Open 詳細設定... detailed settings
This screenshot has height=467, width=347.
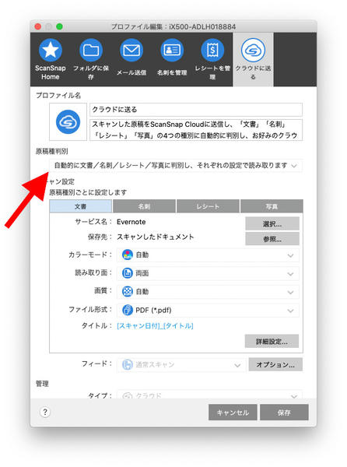pos(272,342)
